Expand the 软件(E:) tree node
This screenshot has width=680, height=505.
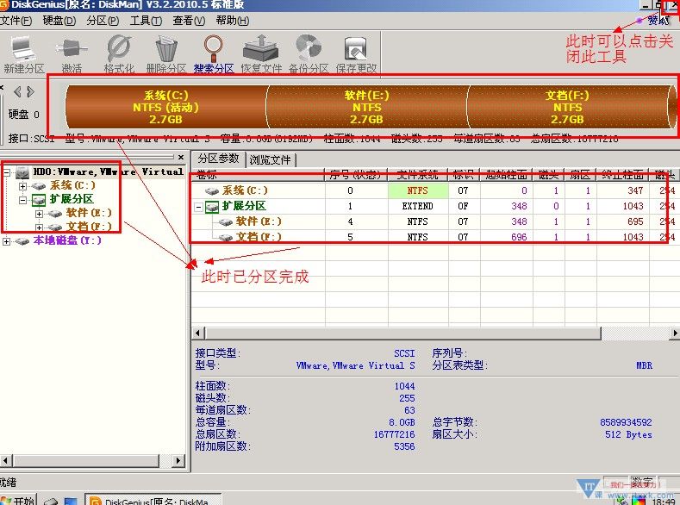(x=39, y=214)
